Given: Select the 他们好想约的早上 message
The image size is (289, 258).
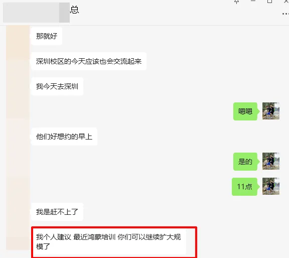Looking at the screenshot, I should (x=64, y=137).
